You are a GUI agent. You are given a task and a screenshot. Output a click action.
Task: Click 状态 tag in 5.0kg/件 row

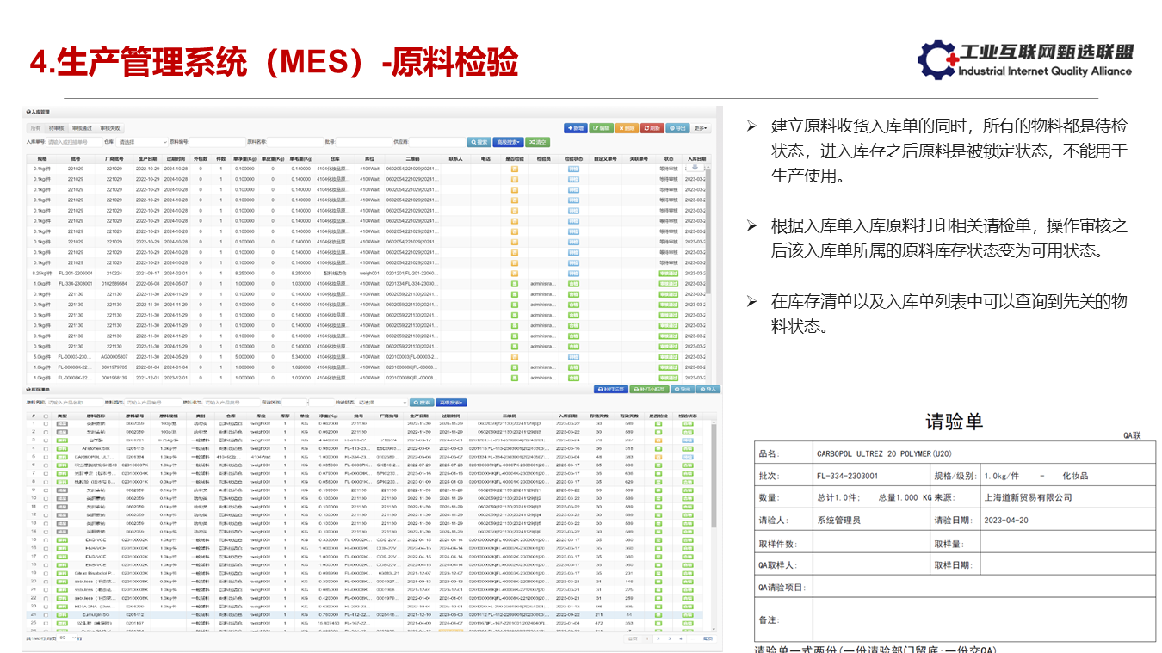pos(669,356)
